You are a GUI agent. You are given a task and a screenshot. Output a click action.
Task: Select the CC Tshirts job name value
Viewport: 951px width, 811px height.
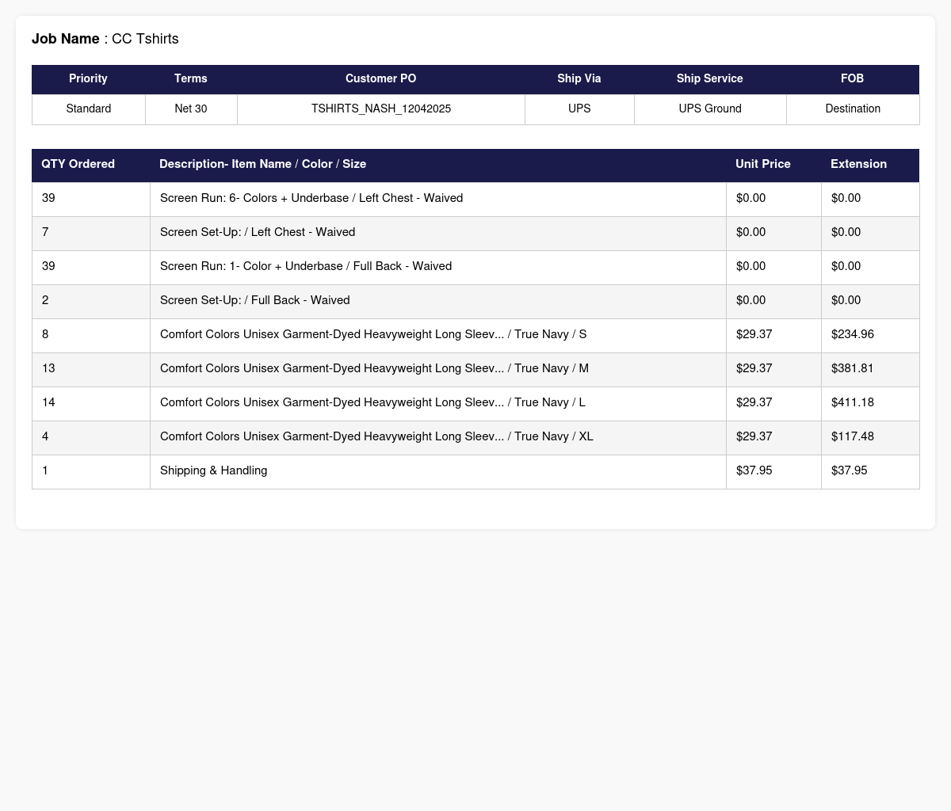(x=145, y=39)
